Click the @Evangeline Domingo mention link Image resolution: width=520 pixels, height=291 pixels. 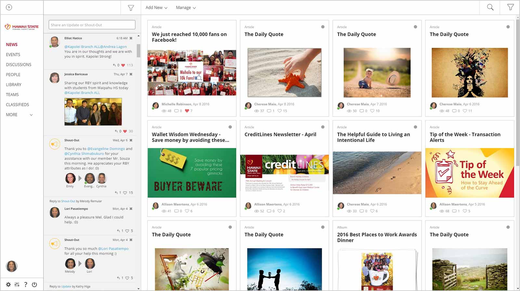106,149
